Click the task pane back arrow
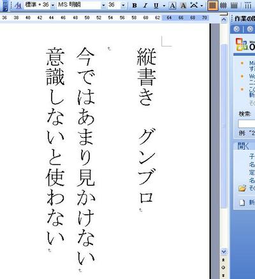The height and width of the screenshot is (279, 255). 237,29
